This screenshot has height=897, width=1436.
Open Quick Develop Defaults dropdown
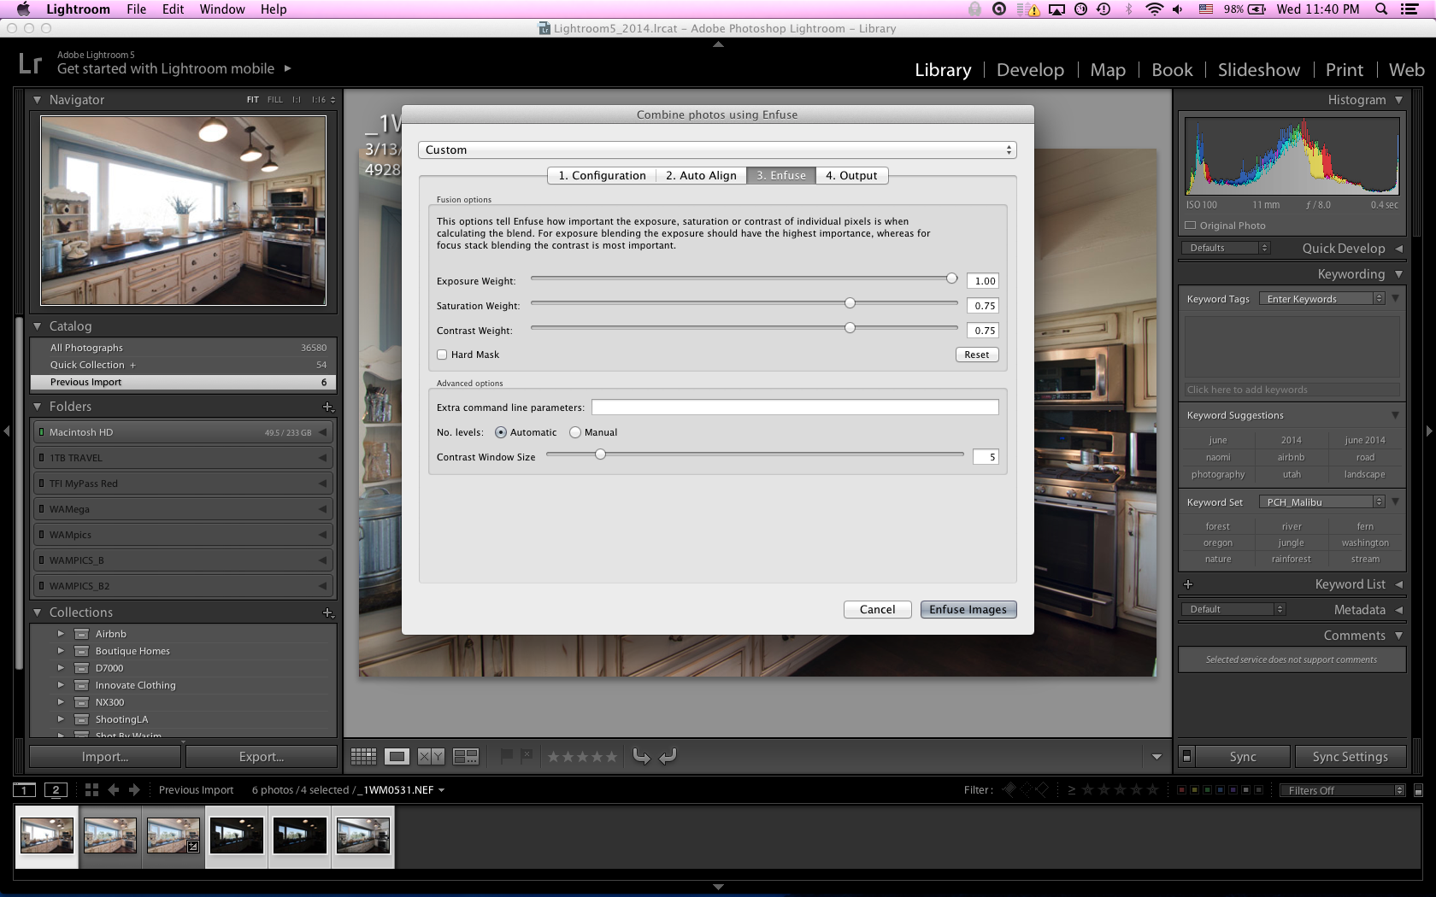(x=1227, y=248)
